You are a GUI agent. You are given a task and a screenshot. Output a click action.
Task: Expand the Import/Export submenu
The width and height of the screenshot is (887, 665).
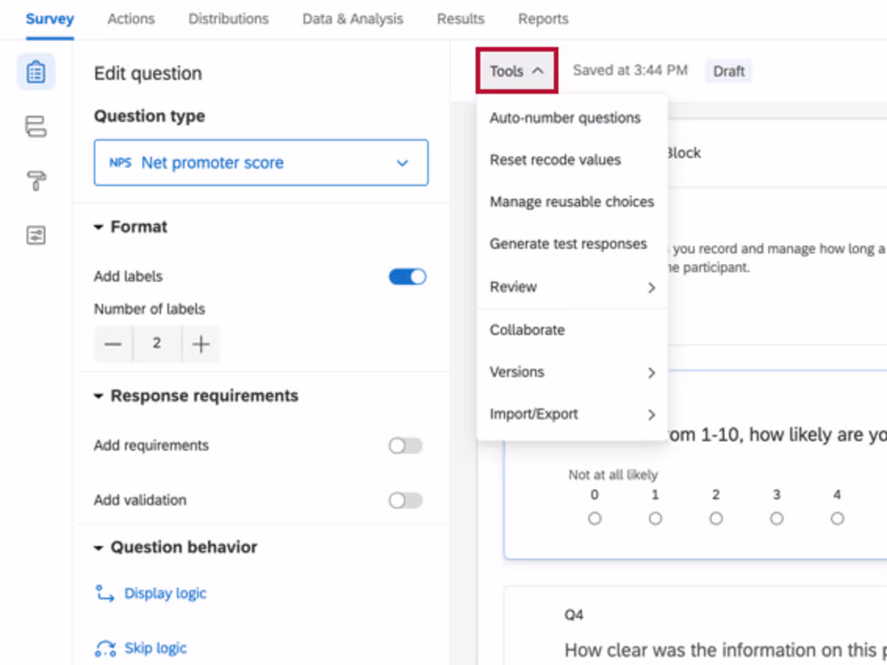(x=572, y=414)
